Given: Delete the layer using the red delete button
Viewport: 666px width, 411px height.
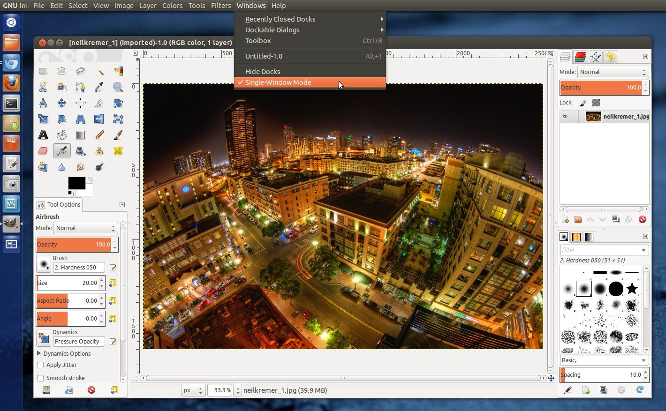Looking at the screenshot, I should click(x=643, y=219).
